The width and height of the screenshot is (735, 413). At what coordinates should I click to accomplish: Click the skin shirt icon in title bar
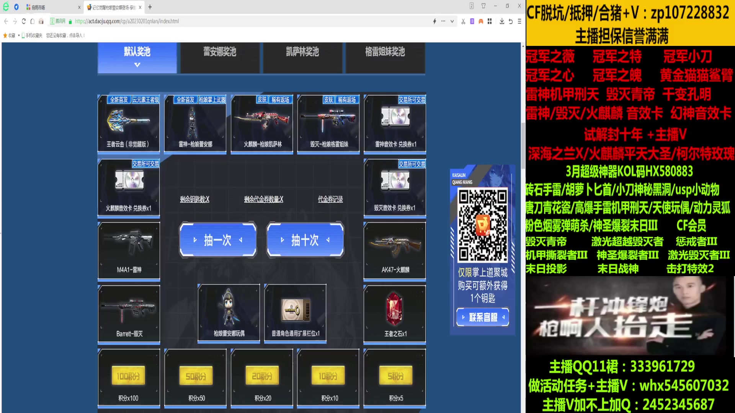pyautogui.click(x=483, y=6)
